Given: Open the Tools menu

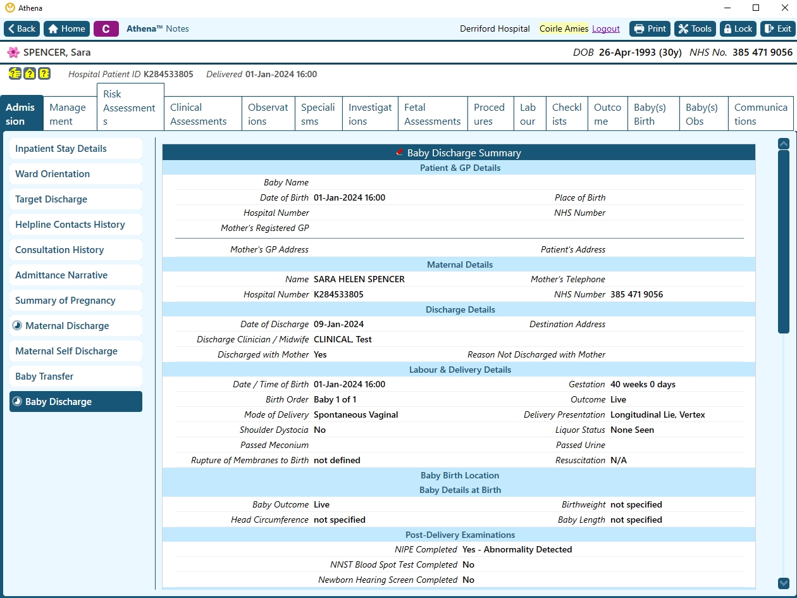Looking at the screenshot, I should point(695,28).
